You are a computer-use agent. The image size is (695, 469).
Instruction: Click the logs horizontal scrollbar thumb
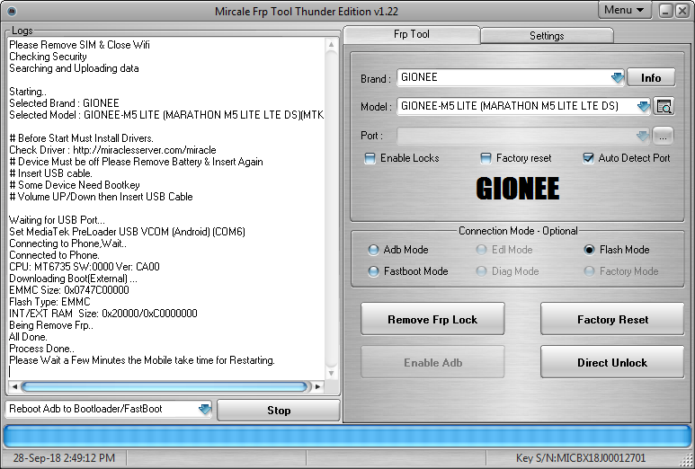click(164, 386)
